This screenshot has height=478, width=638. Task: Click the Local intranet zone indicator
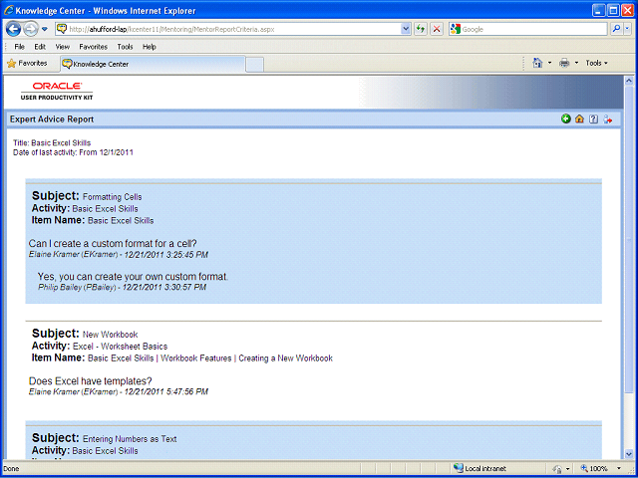(480, 469)
